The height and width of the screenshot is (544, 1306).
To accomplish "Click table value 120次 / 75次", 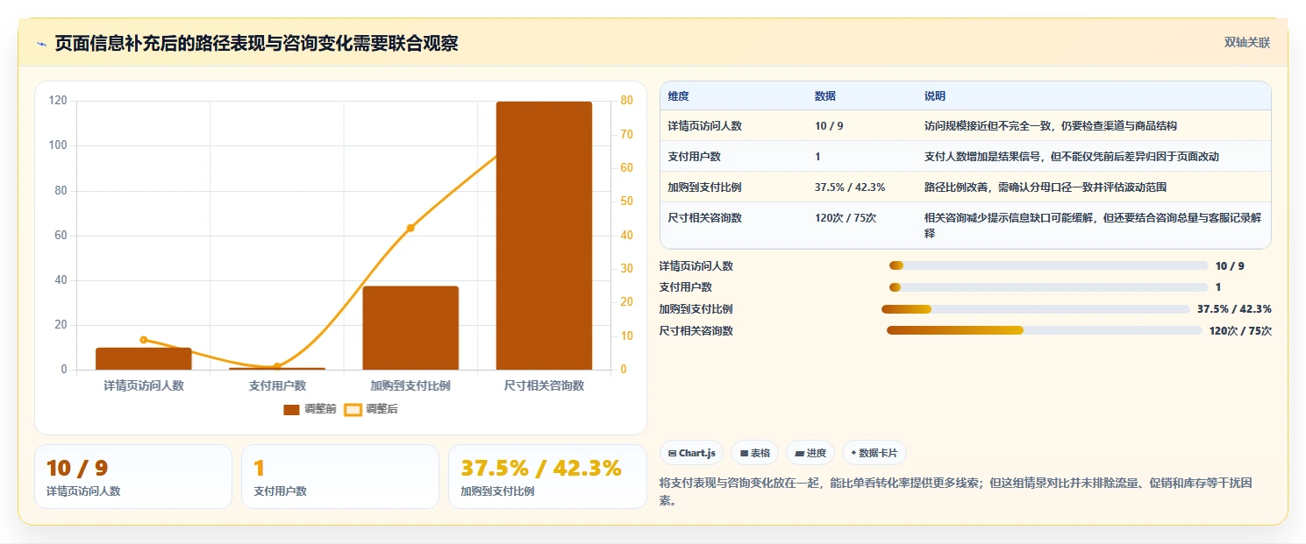I will click(x=846, y=218).
